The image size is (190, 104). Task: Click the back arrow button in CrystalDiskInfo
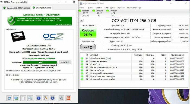(x=82, y=21)
